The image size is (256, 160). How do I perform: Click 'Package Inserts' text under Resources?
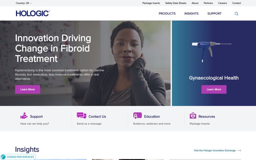pyautogui.click(x=199, y=124)
